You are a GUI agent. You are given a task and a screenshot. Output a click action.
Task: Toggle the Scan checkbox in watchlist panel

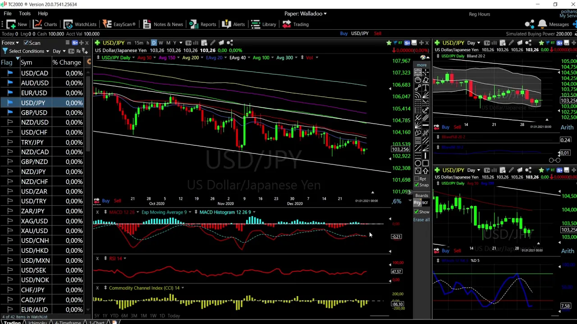coord(26,43)
